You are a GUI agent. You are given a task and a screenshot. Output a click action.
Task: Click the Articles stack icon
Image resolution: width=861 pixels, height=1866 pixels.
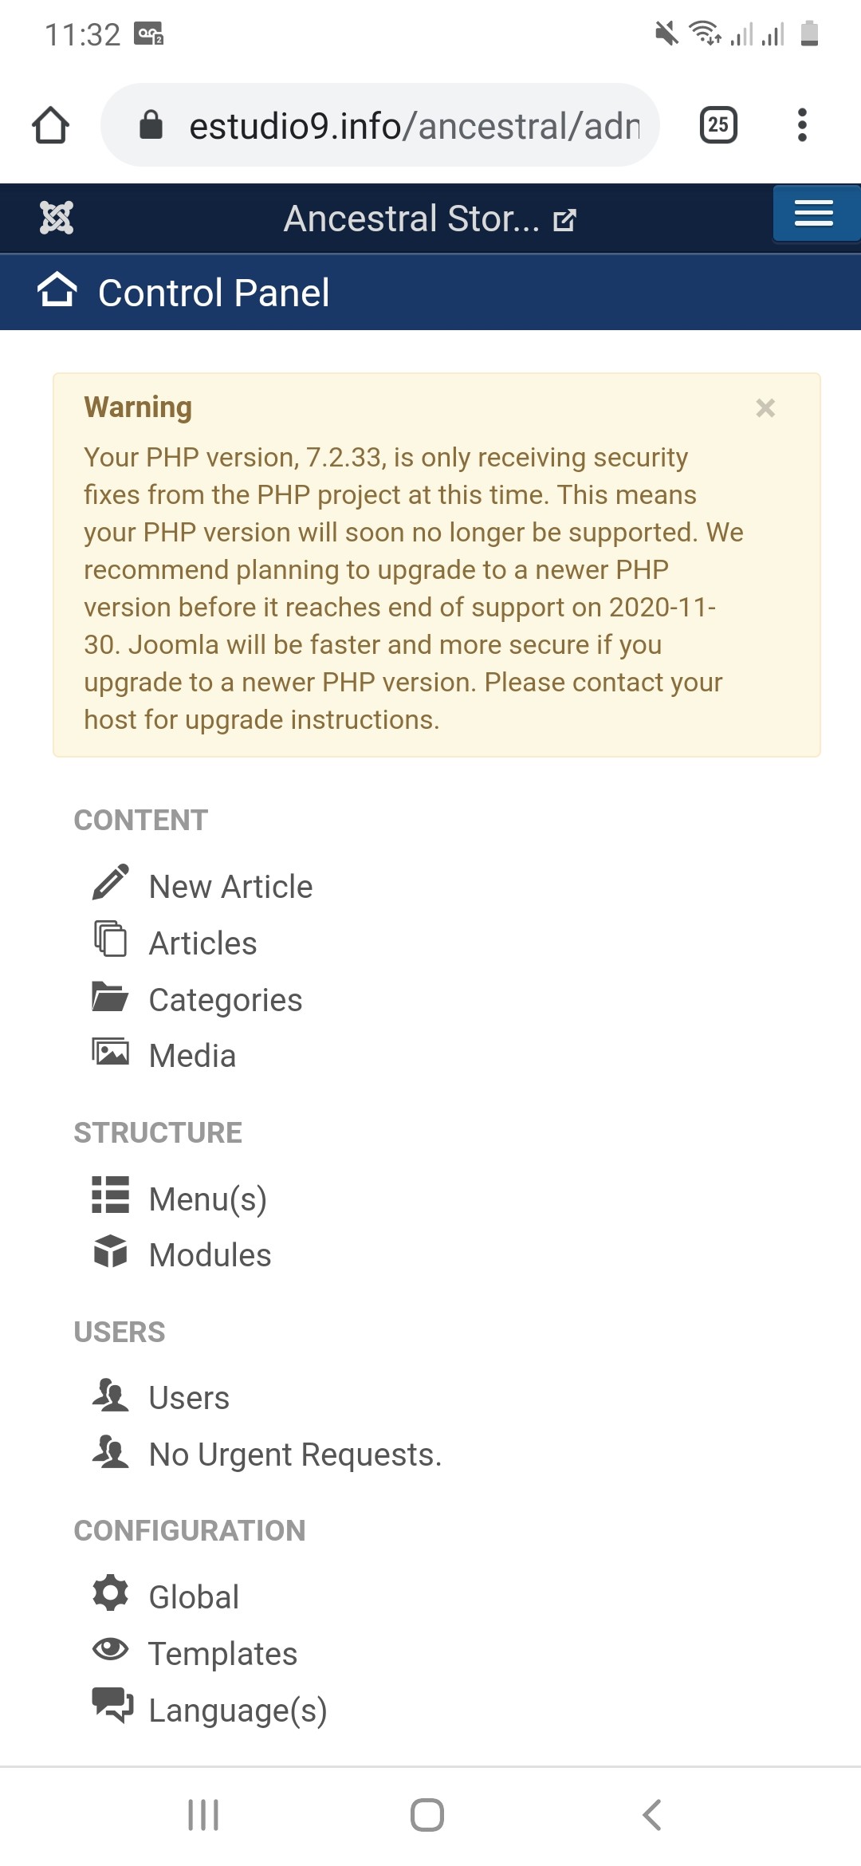tap(110, 939)
